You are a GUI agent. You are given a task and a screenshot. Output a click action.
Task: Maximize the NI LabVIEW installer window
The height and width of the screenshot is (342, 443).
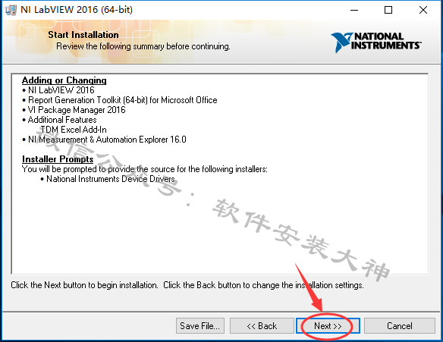[x=388, y=10]
